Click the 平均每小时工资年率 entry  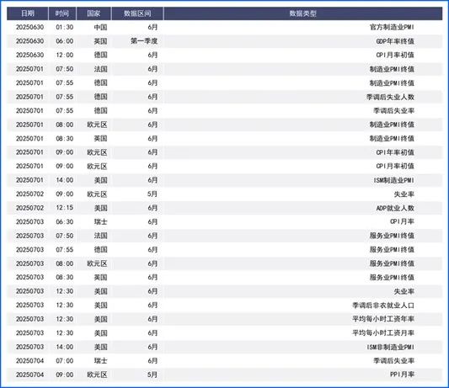[383, 319]
